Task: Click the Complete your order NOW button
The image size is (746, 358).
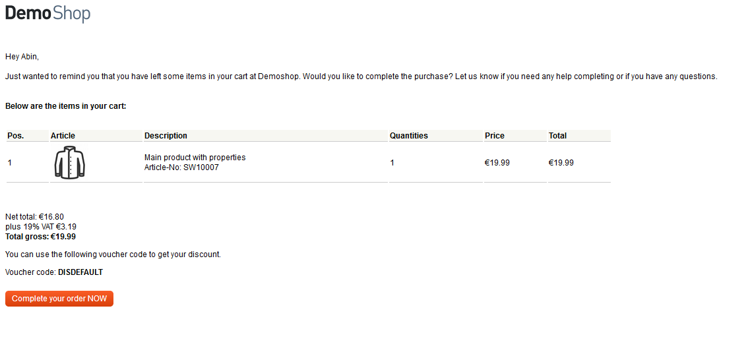Action: click(x=59, y=299)
